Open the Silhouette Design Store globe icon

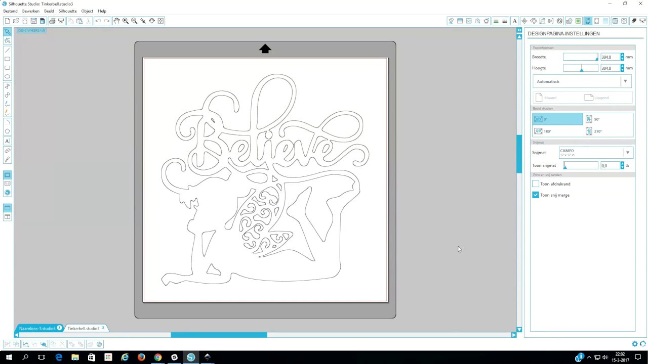[x=8, y=193]
